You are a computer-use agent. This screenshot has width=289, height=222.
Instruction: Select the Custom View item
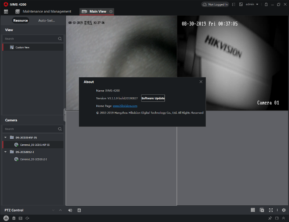[33, 47]
